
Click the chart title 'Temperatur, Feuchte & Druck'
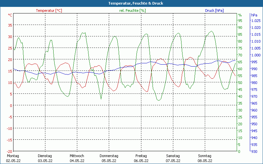point(136,3)
